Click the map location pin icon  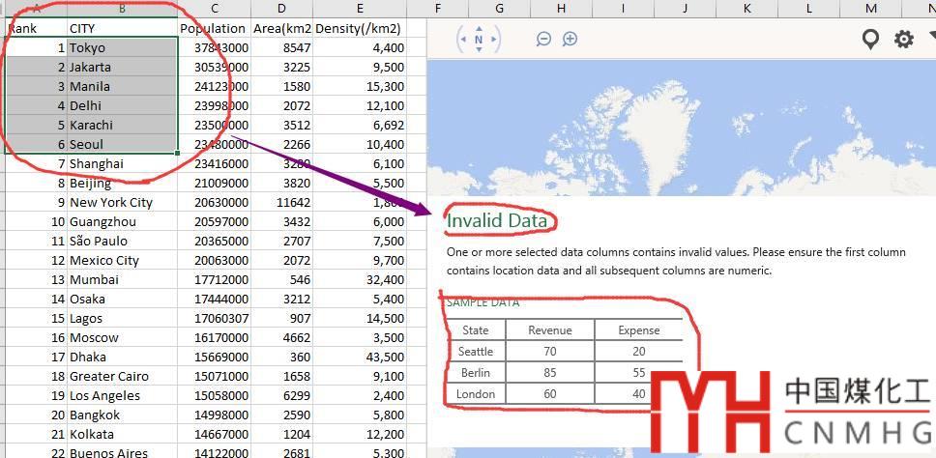870,39
